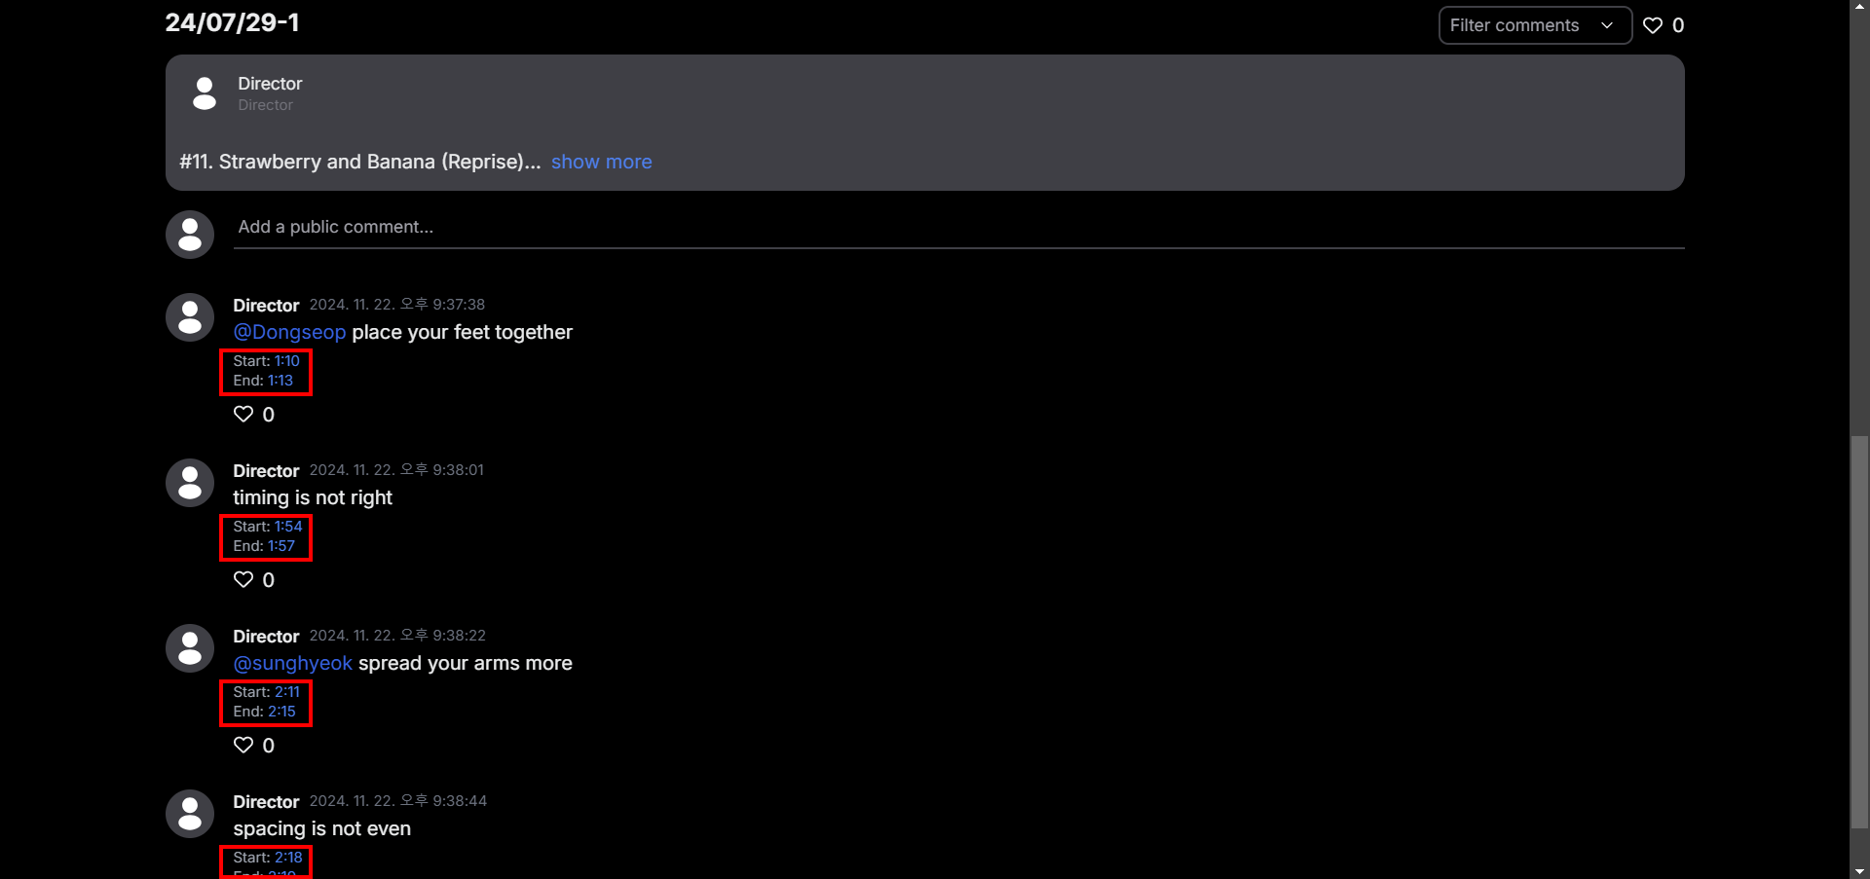Open the @sunghyeok mention
Image resolution: width=1870 pixels, height=879 pixels.
(x=292, y=663)
